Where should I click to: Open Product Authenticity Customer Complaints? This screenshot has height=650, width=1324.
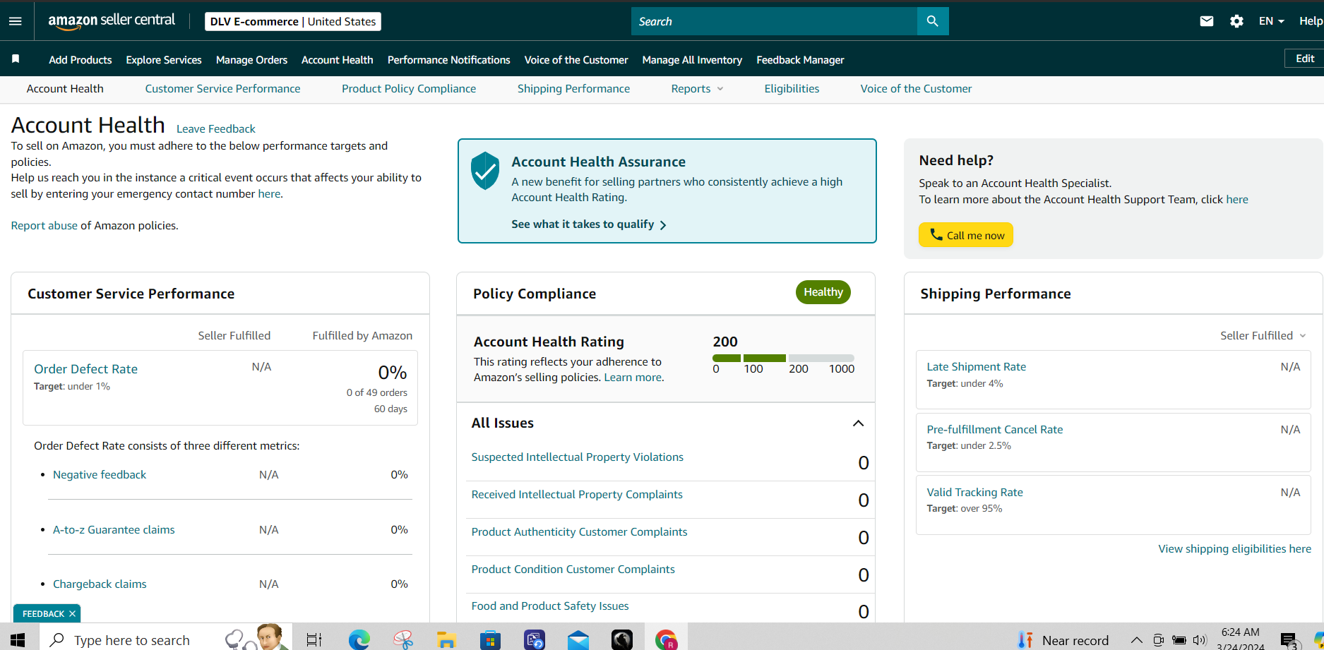pyautogui.click(x=579, y=531)
